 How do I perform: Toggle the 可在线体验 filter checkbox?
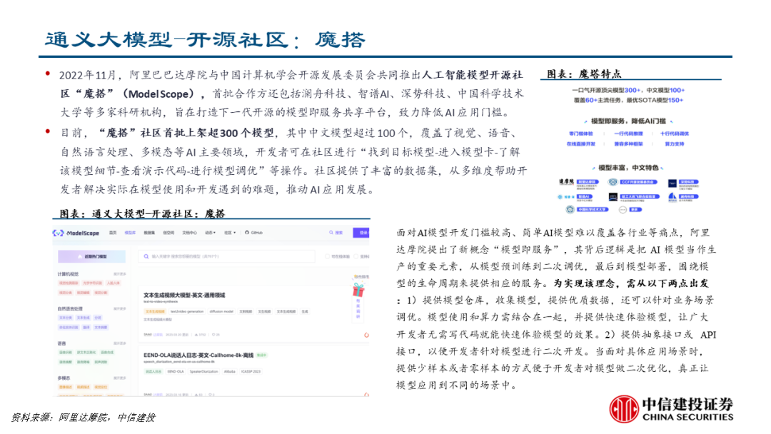[x=327, y=256]
